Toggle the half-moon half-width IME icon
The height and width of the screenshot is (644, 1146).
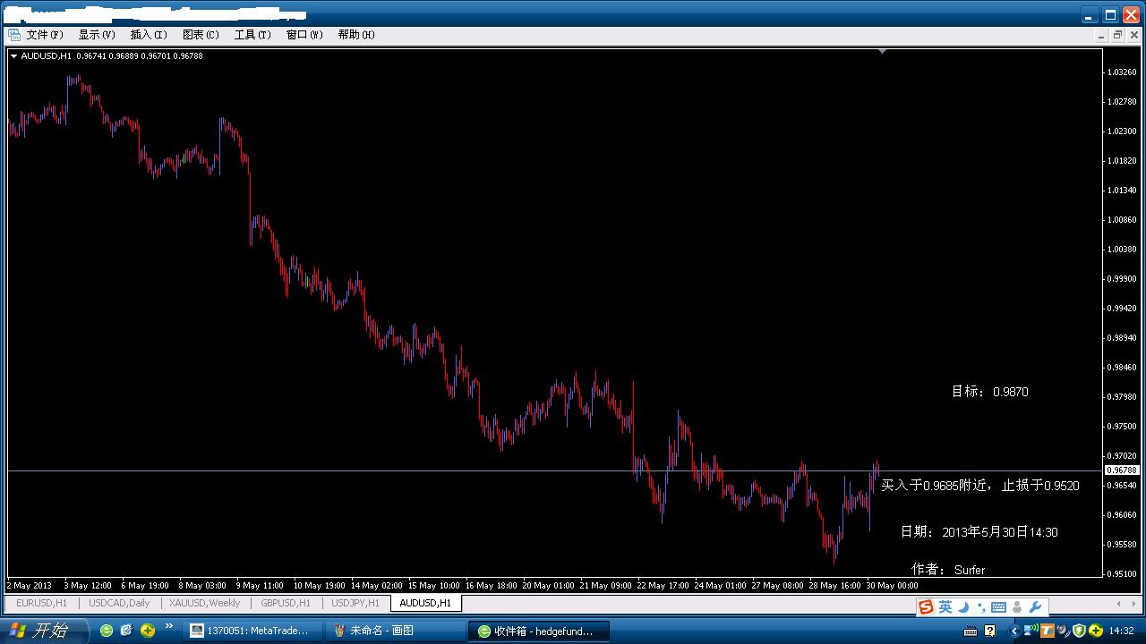pos(963,607)
